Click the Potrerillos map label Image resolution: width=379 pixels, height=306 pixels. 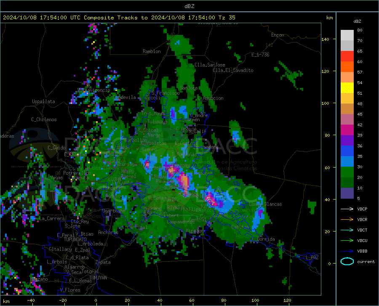77,173
